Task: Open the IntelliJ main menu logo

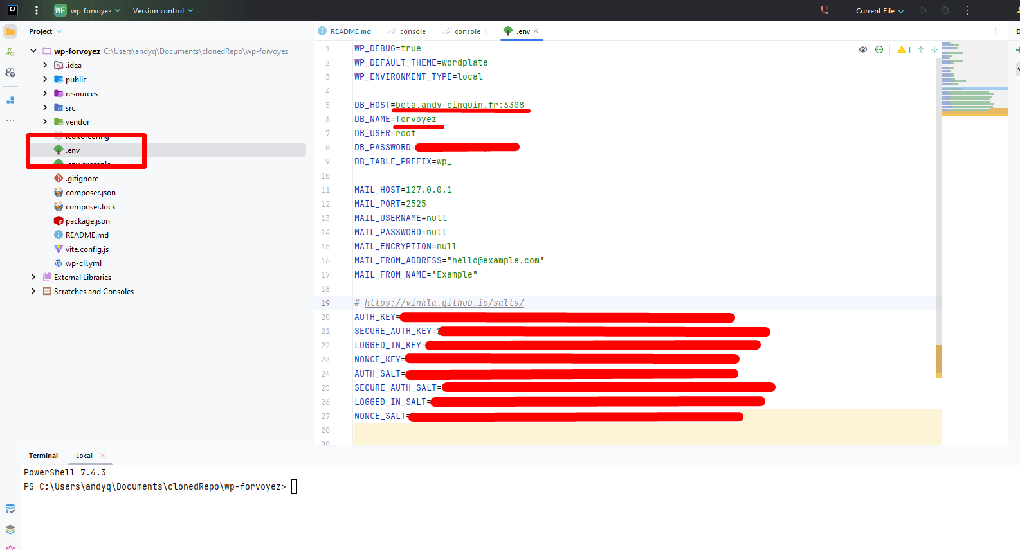Action: tap(12, 10)
